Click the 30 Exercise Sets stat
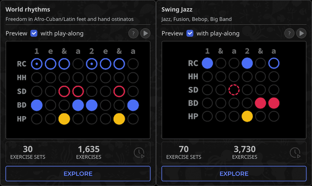Viewport: 312px width, 186px height. click(28, 152)
